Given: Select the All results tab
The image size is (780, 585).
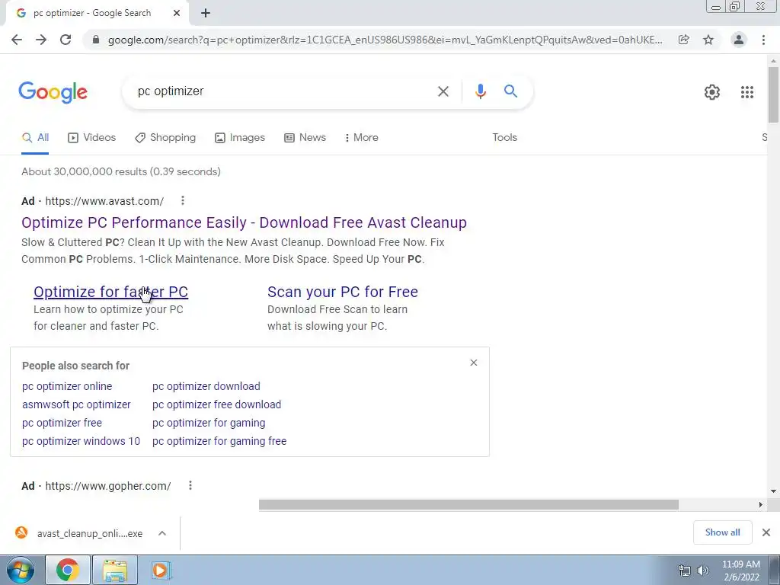Looking at the screenshot, I should 35,138.
